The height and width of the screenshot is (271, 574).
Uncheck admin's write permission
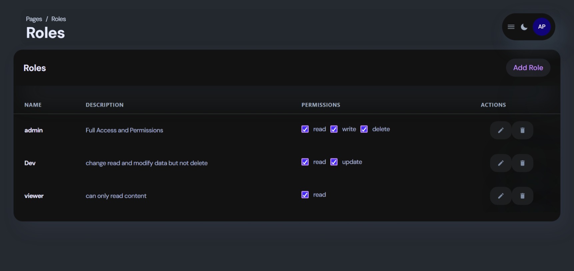[x=334, y=129]
